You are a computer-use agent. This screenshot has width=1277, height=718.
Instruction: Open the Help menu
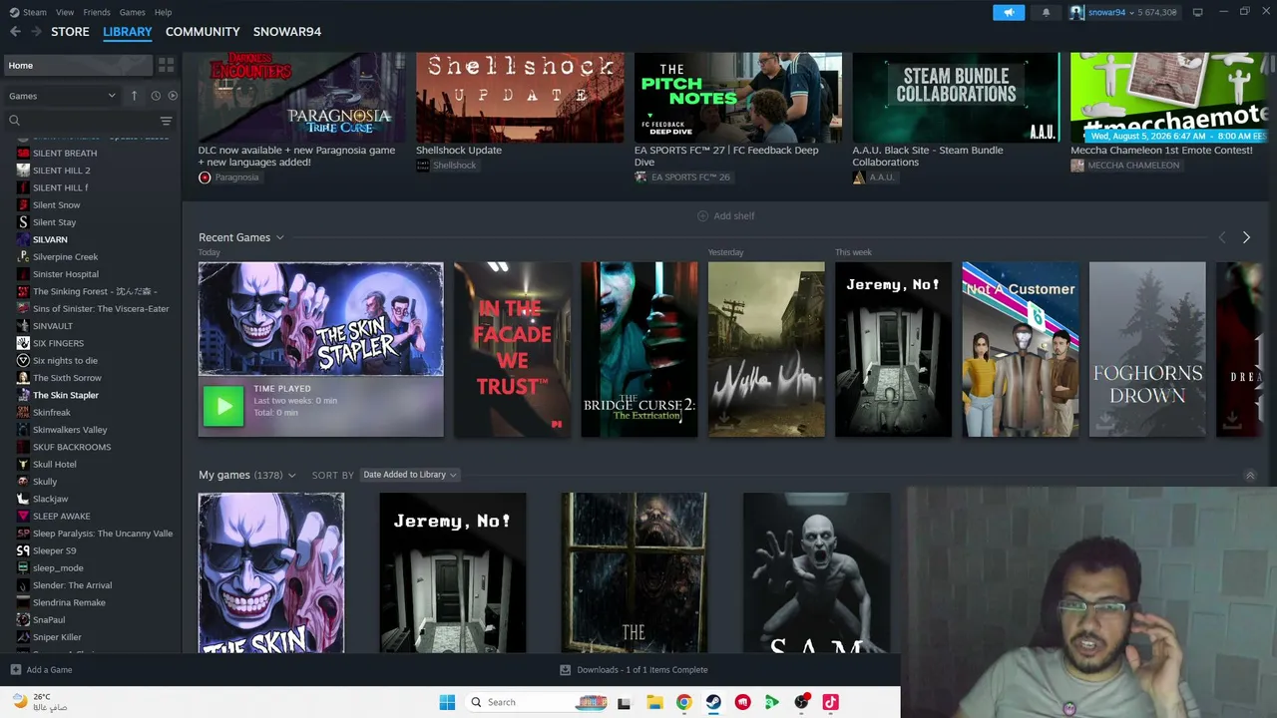point(163,12)
